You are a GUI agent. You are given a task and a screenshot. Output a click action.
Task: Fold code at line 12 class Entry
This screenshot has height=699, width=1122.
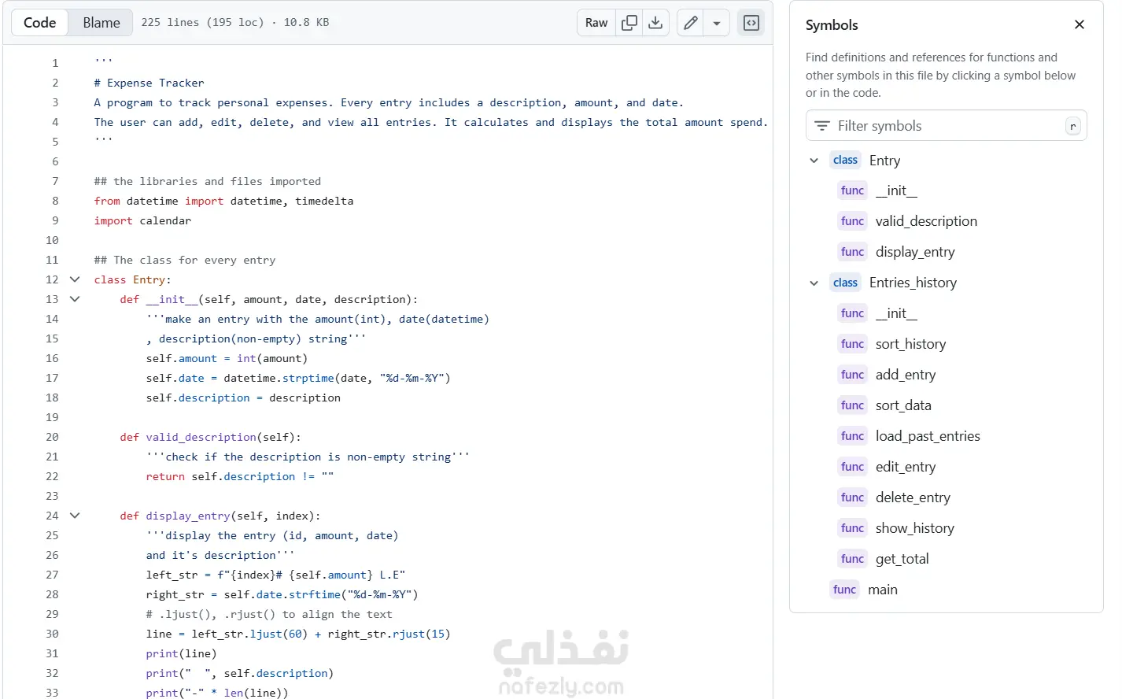[75, 279]
